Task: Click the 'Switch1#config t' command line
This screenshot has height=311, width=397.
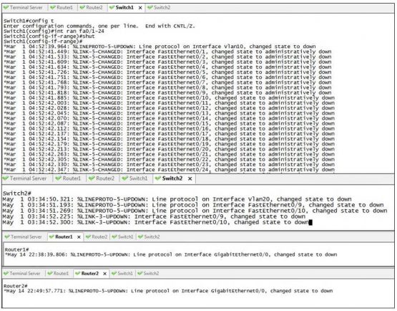Action: coord(29,21)
